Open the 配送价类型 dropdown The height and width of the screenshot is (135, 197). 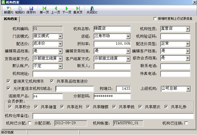187,44
